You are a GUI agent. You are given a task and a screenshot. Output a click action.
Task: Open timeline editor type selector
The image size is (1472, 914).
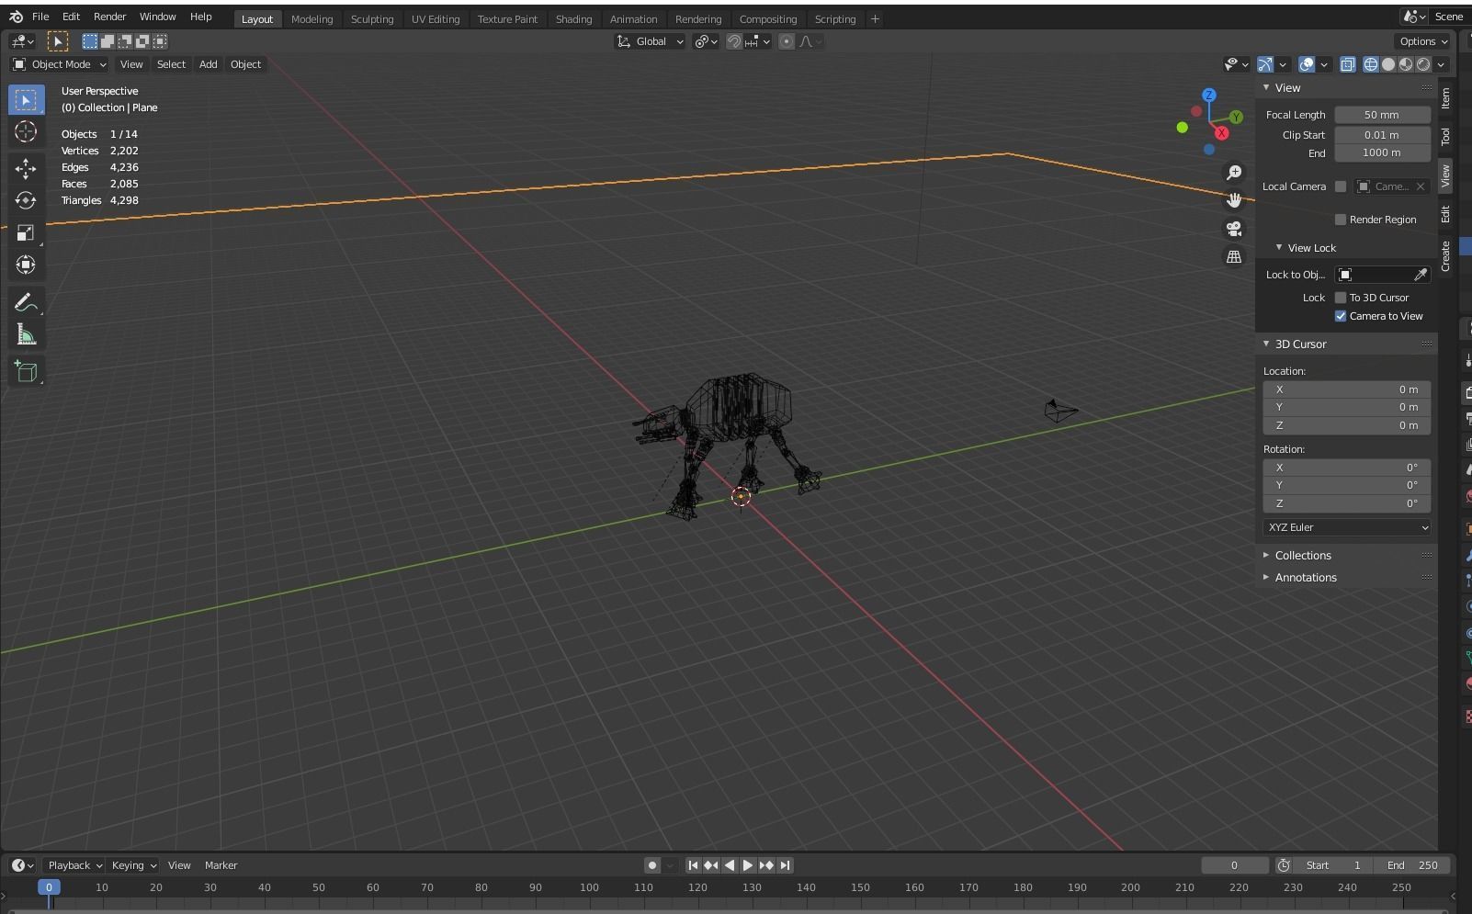(x=22, y=865)
